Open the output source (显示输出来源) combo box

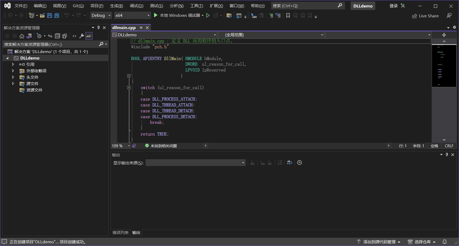point(195,163)
